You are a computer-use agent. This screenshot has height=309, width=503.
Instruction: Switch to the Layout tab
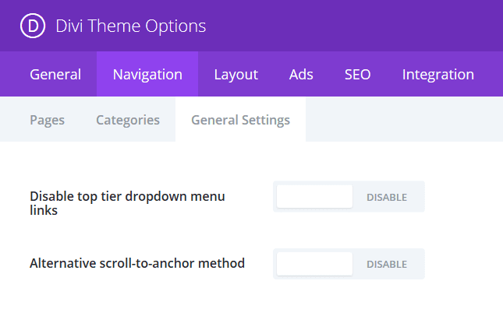[x=236, y=74]
